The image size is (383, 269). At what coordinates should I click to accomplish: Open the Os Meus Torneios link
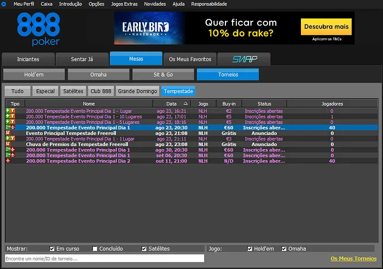coord(353,259)
